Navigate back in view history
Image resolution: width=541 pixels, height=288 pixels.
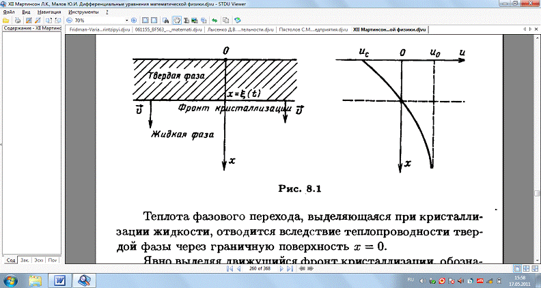click(302, 268)
